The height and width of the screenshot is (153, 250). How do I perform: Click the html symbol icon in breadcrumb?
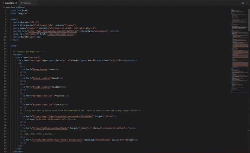(x=19, y=7)
